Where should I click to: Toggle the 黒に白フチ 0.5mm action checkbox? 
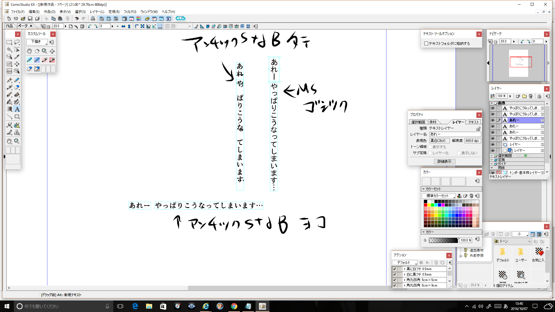pos(395,269)
